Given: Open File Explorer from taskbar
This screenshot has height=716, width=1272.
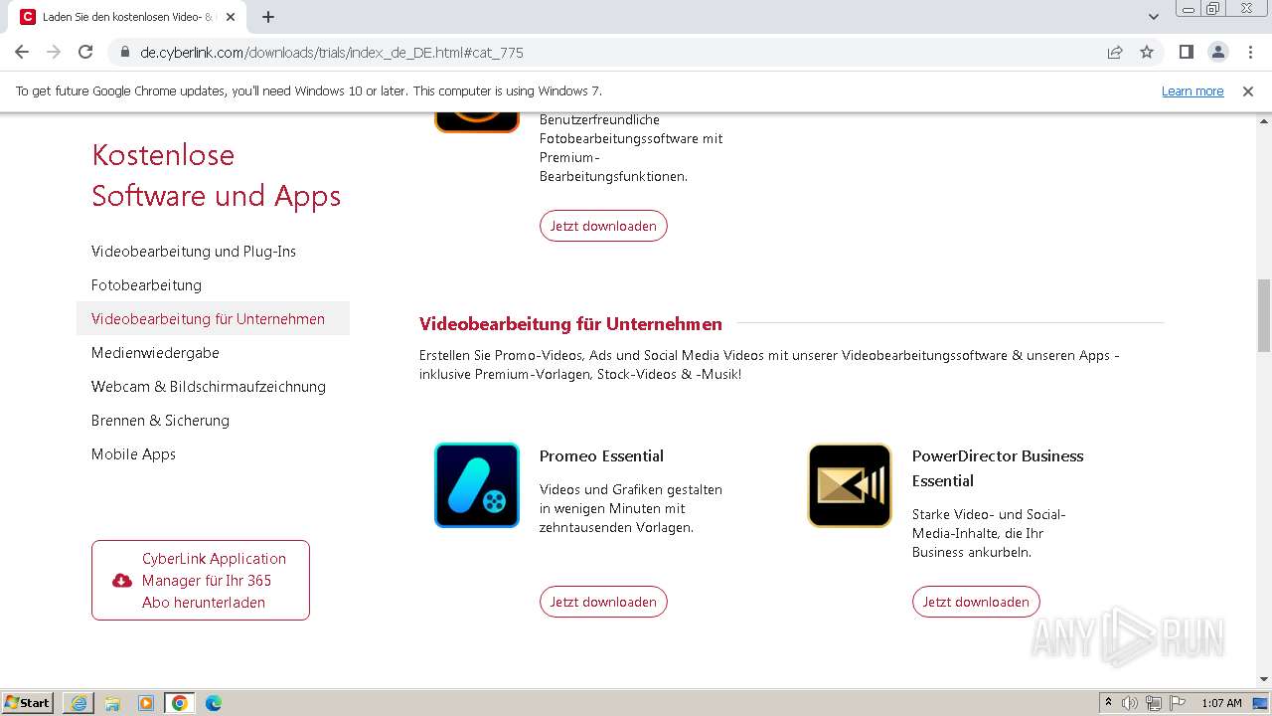Looking at the screenshot, I should tap(112, 703).
